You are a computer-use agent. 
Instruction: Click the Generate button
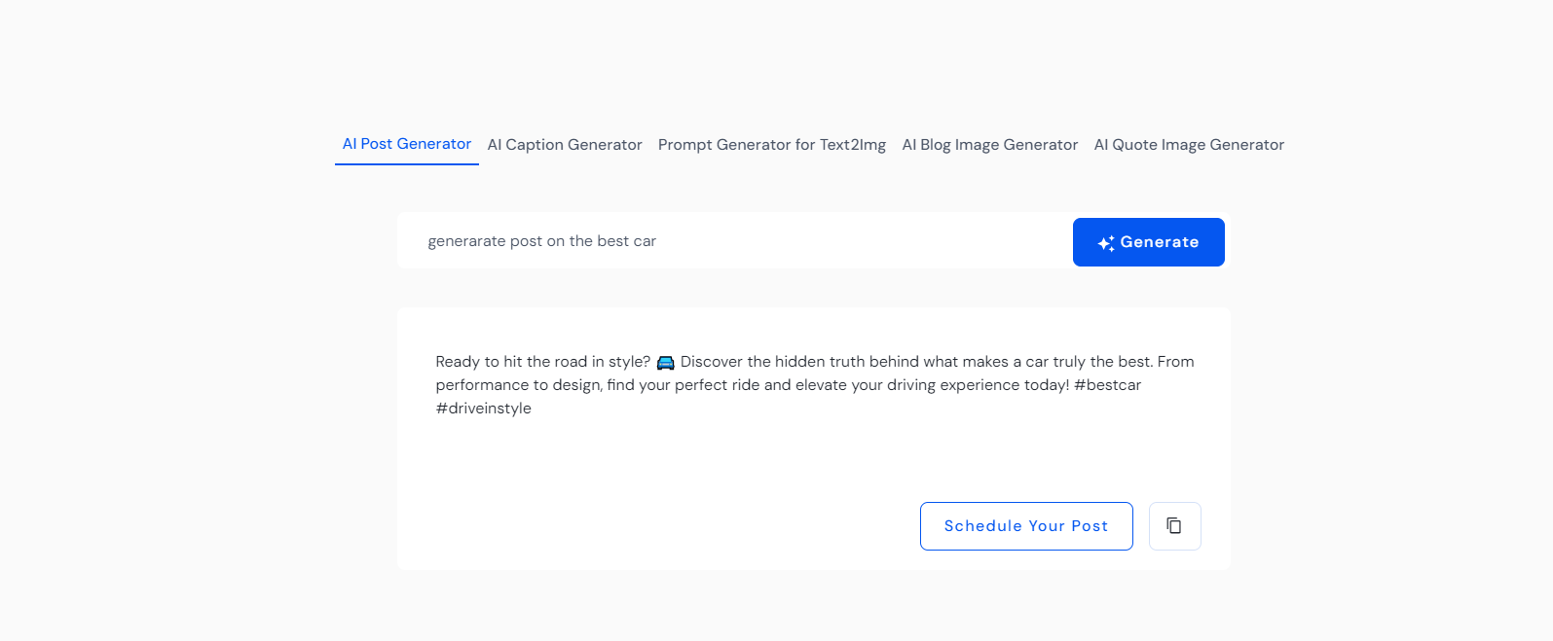tap(1148, 242)
